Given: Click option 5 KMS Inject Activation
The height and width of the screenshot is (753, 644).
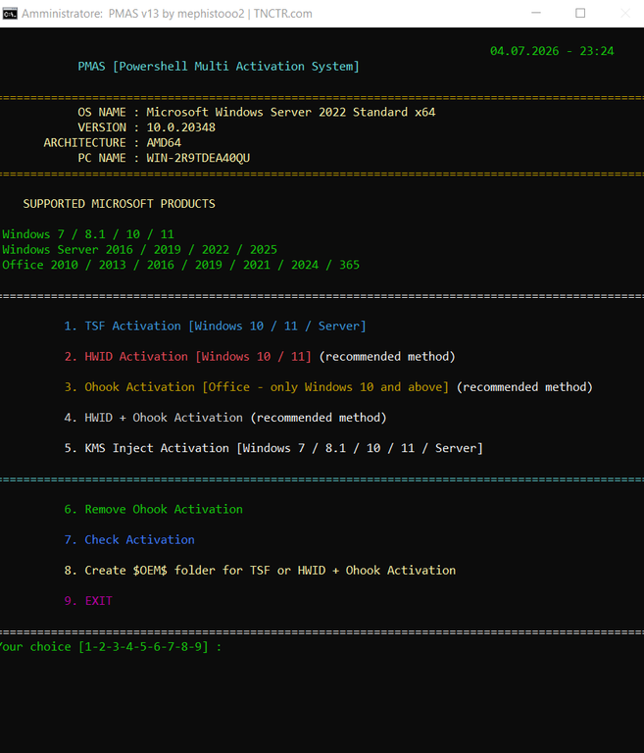Looking at the screenshot, I should coord(273,448).
